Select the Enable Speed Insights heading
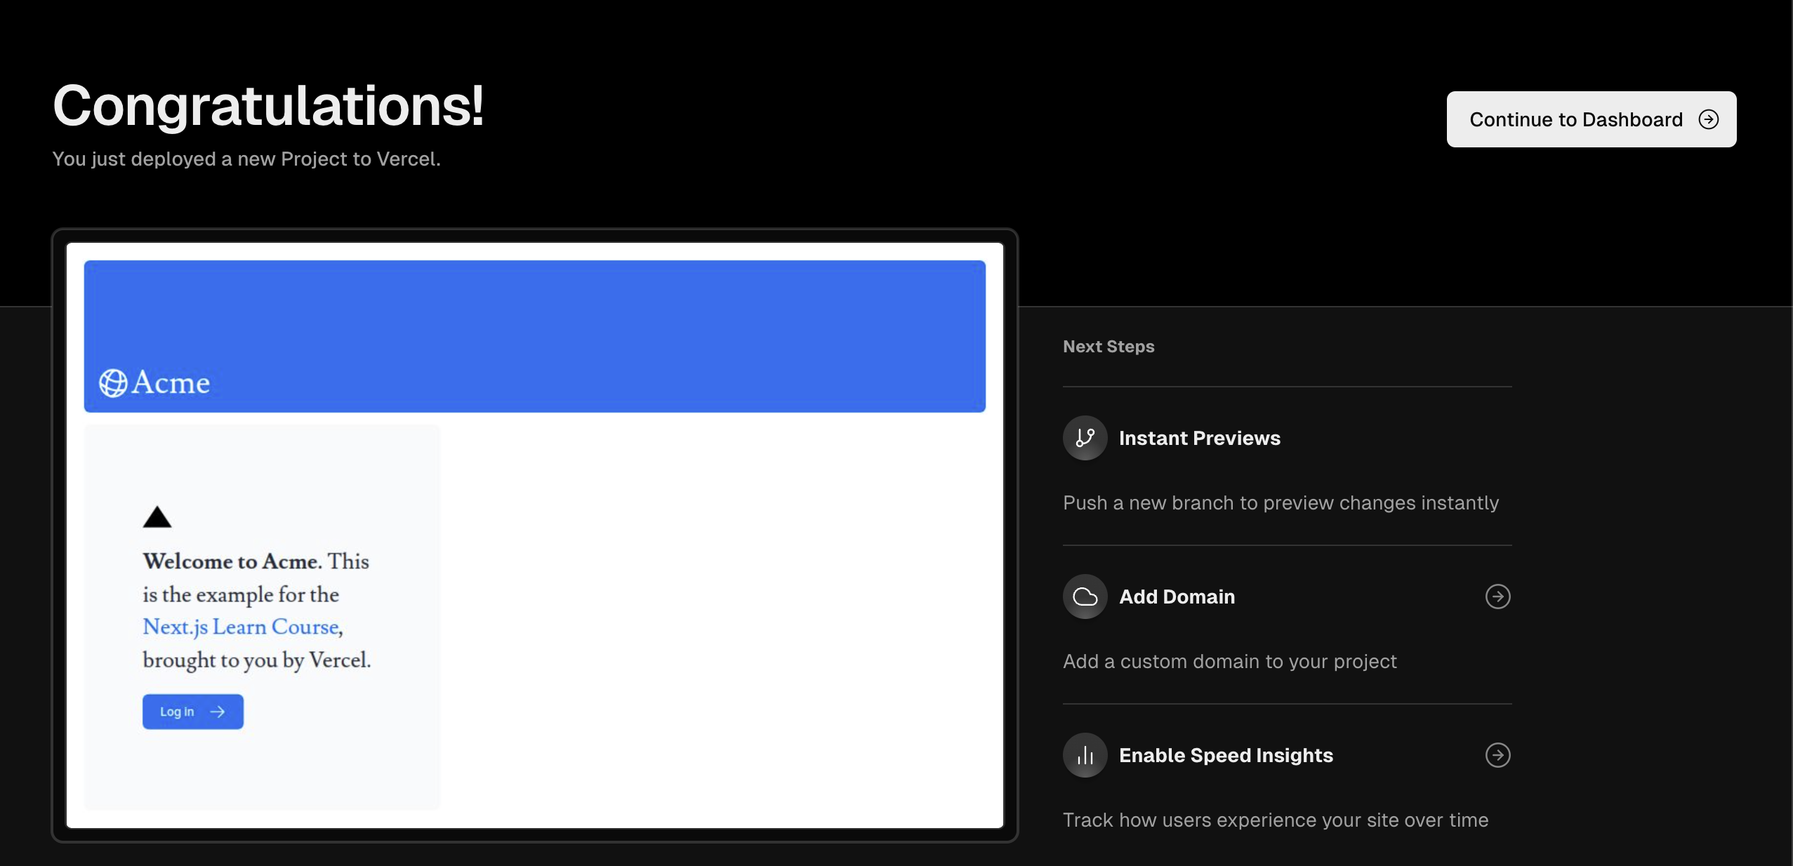Viewport: 1793px width, 866px height. [1226, 755]
